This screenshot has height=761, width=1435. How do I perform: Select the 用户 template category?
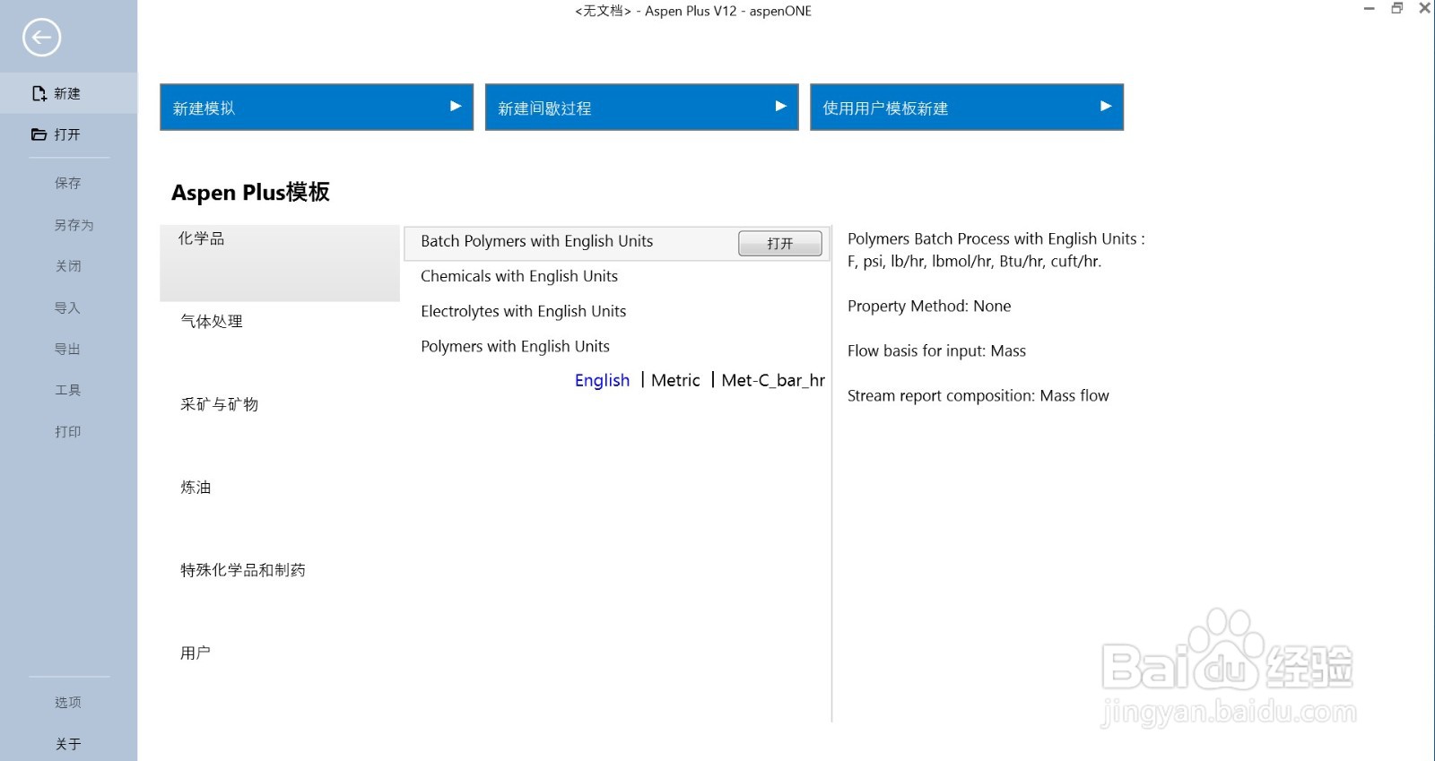[x=196, y=653]
